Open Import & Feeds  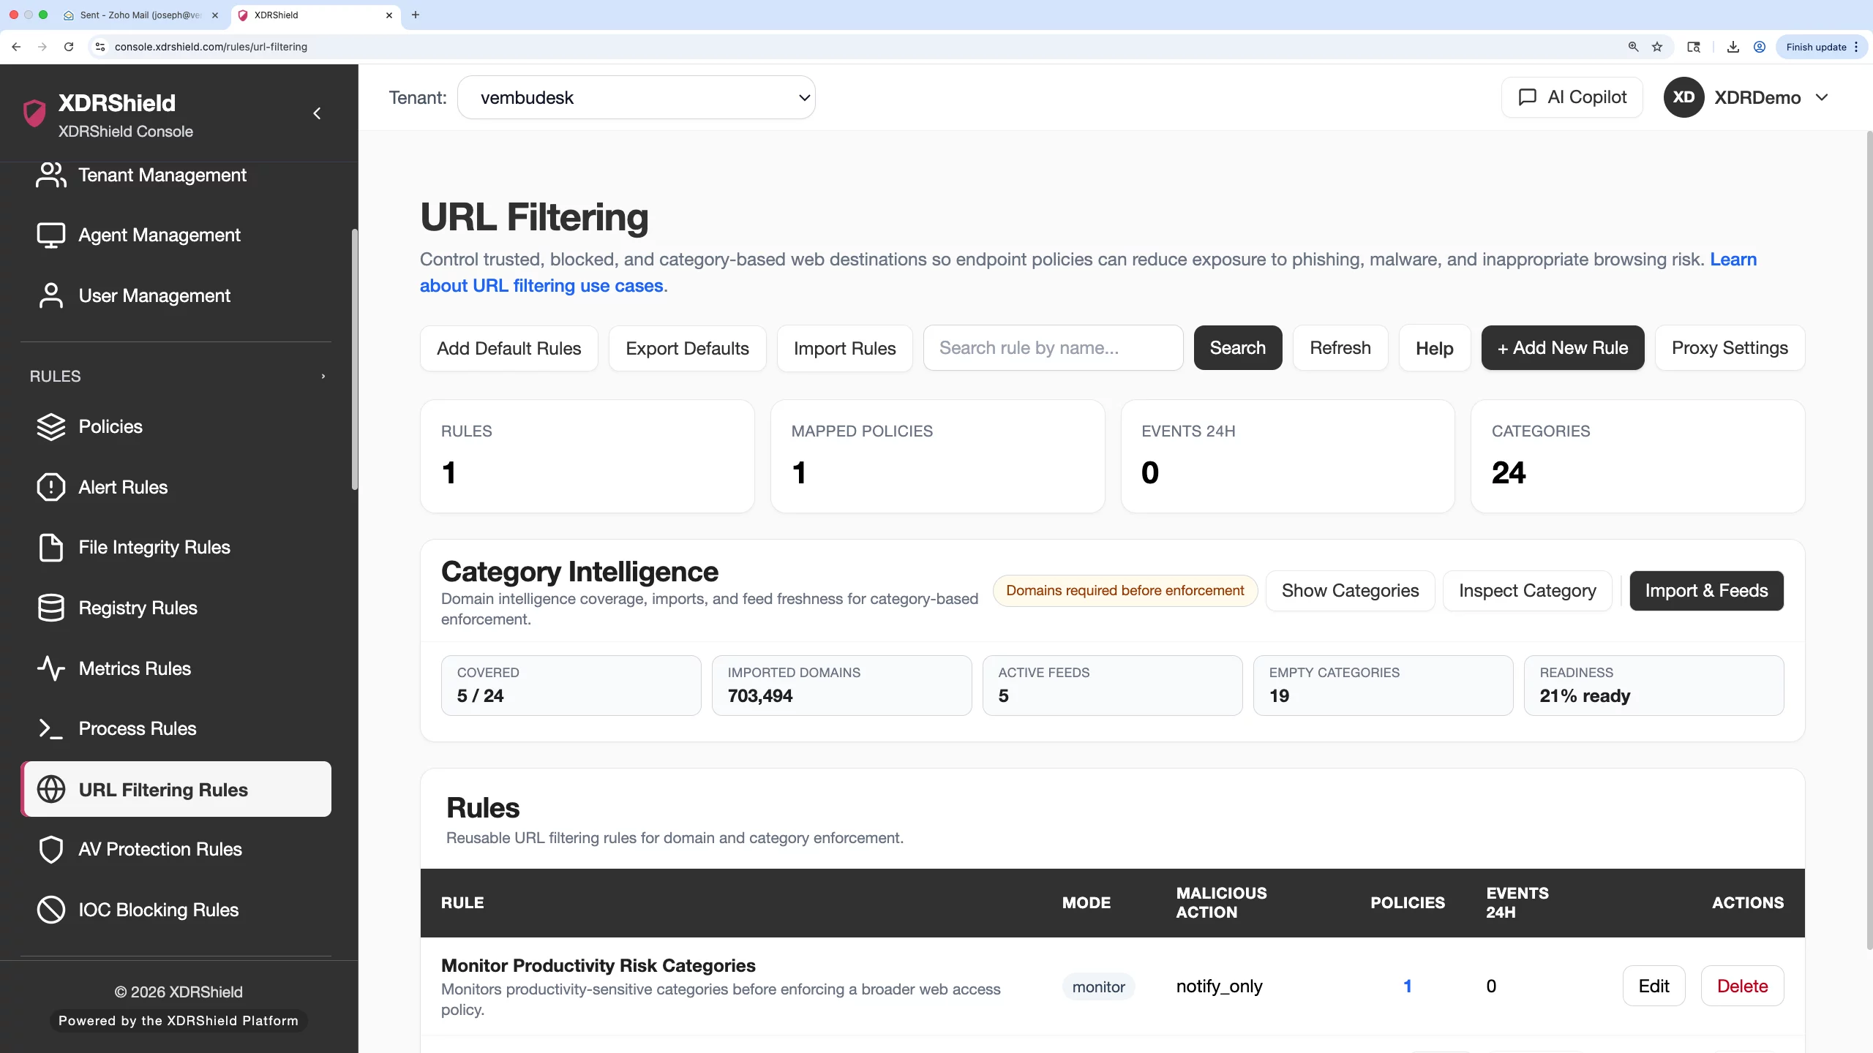pos(1706,591)
